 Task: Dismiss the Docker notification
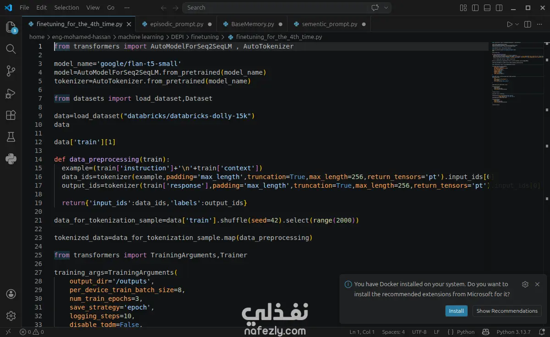tap(537, 284)
